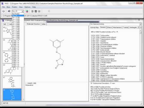This screenshot has height=108, width=144.
Task: Pick '0.050 > Pi' from the list
Action: point(18,50)
